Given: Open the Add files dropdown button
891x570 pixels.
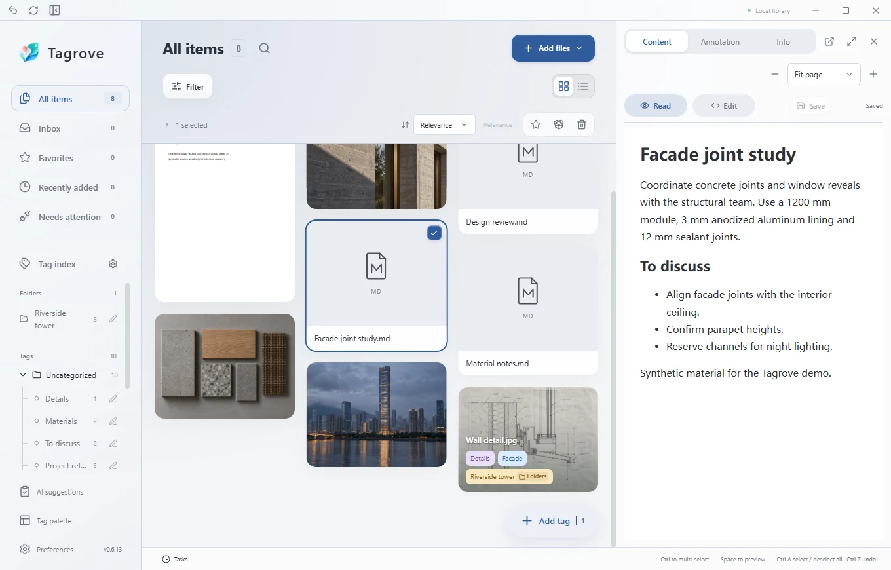Looking at the screenshot, I should (x=553, y=48).
